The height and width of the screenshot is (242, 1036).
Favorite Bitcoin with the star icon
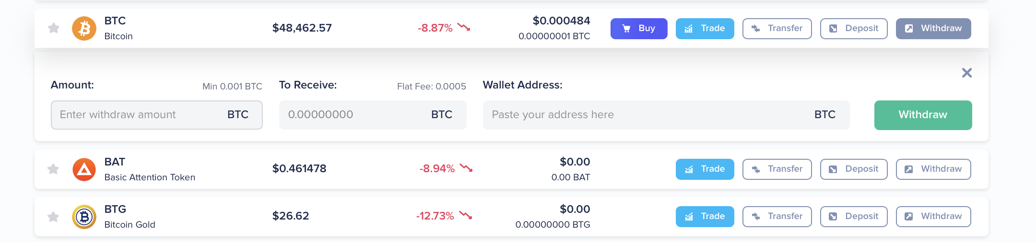click(x=54, y=28)
